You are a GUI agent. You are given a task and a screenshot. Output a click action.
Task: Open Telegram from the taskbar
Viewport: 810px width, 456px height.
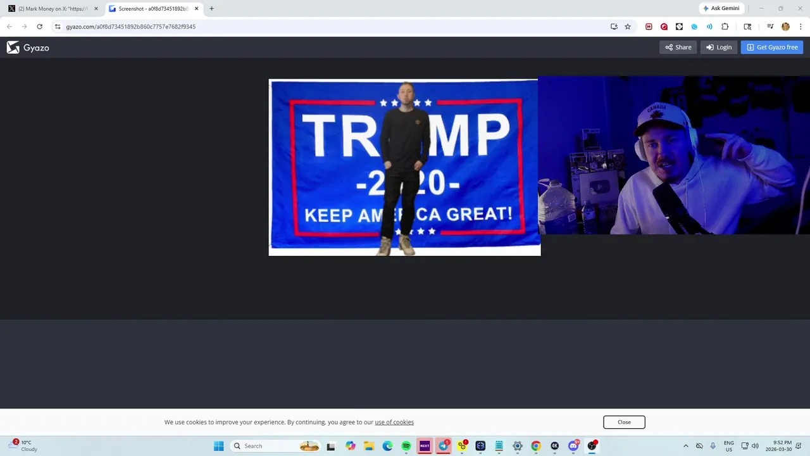(444, 446)
